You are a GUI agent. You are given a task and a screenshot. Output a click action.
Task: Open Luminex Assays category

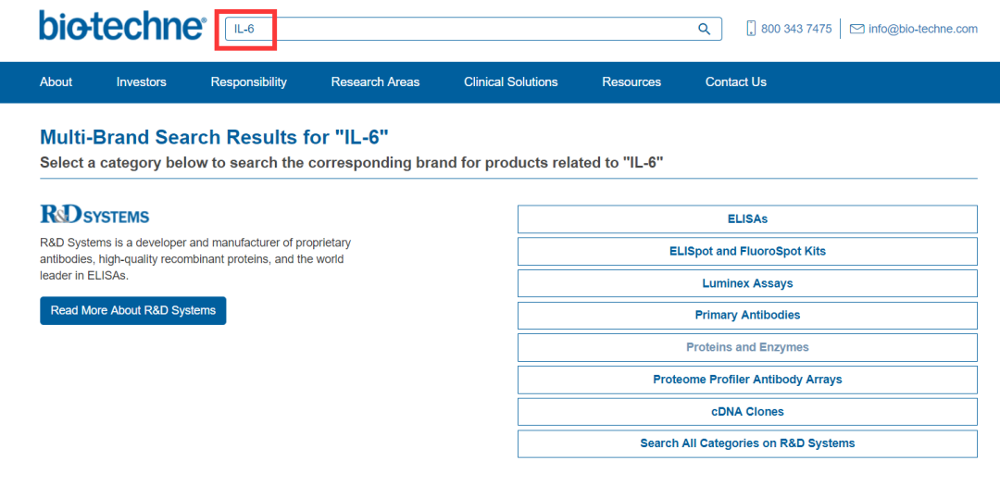[x=747, y=283]
